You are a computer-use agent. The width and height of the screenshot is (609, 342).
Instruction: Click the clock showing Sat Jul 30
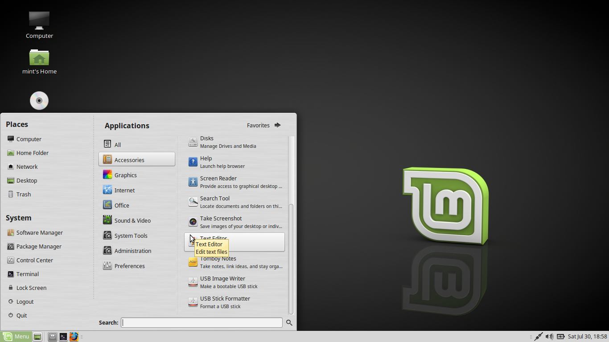pos(587,337)
